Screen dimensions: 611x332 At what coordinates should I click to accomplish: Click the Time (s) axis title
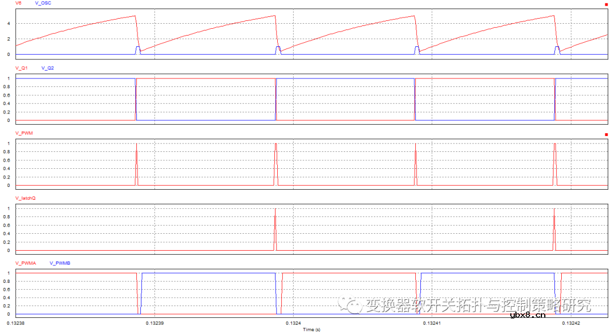(311, 329)
